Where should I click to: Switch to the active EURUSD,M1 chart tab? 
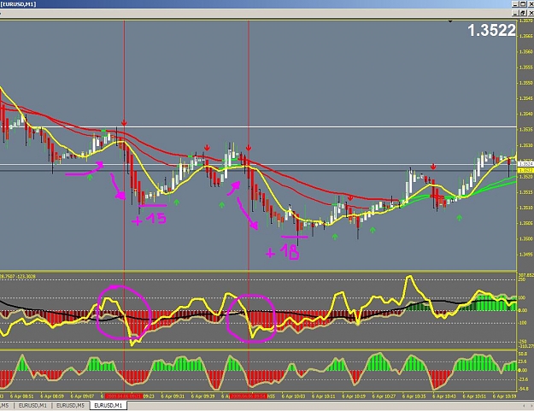click(x=109, y=406)
